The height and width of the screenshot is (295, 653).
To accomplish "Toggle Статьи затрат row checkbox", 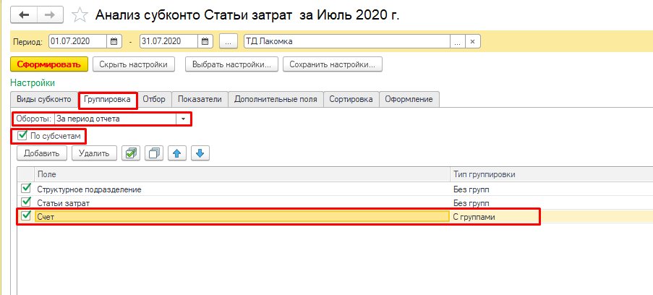I will point(26,202).
